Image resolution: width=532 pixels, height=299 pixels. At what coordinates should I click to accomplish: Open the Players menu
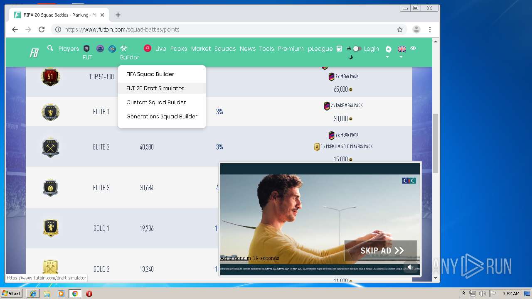point(69,49)
